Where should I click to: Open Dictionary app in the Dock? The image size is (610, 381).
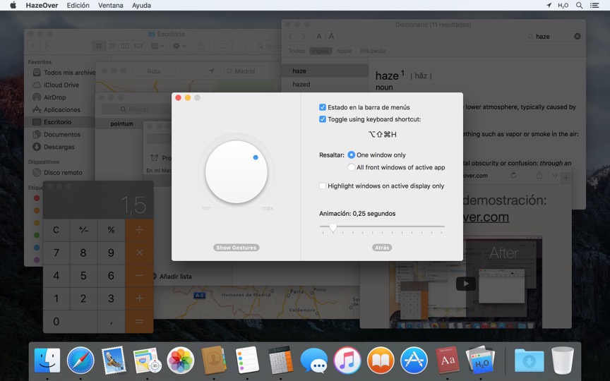point(448,361)
